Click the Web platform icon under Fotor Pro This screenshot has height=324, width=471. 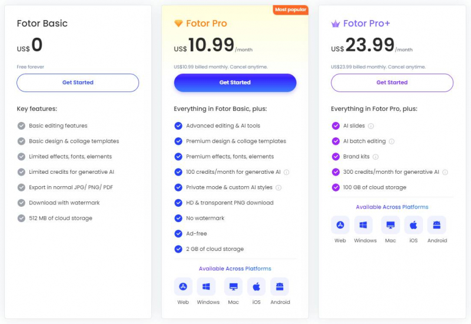click(x=183, y=287)
